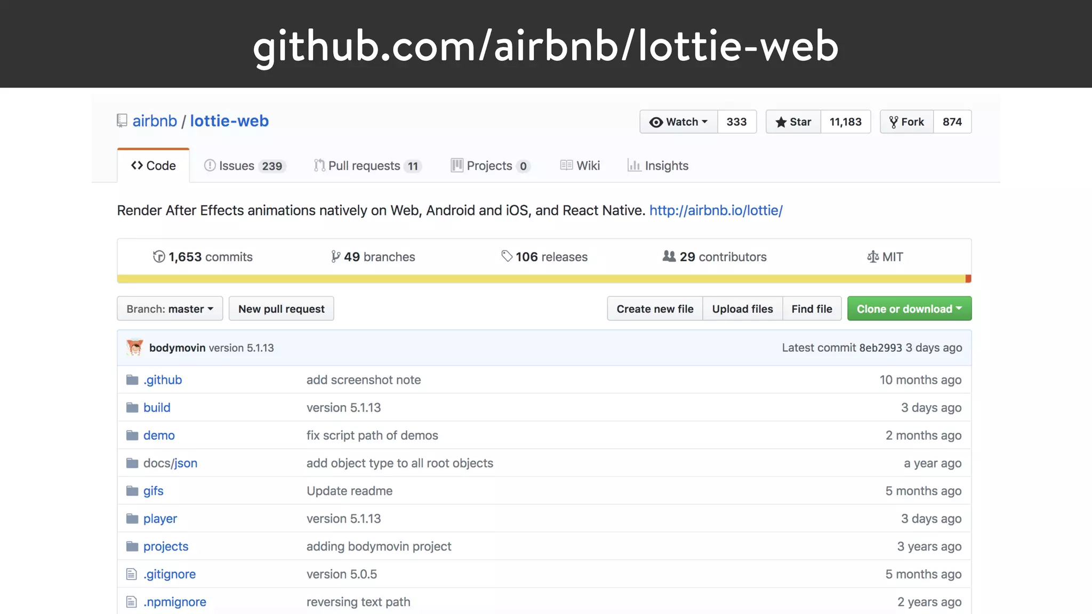Click the contributors people icon
The height and width of the screenshot is (614, 1092).
pyautogui.click(x=669, y=256)
